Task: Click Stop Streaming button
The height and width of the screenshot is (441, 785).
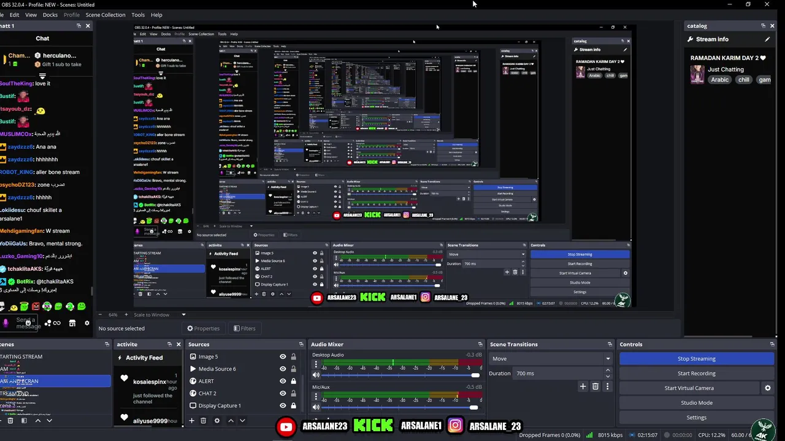Action: click(697, 359)
